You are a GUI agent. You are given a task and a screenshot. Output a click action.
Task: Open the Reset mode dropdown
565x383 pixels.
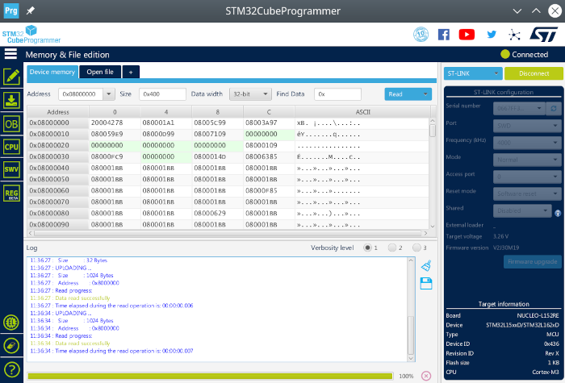[527, 194]
